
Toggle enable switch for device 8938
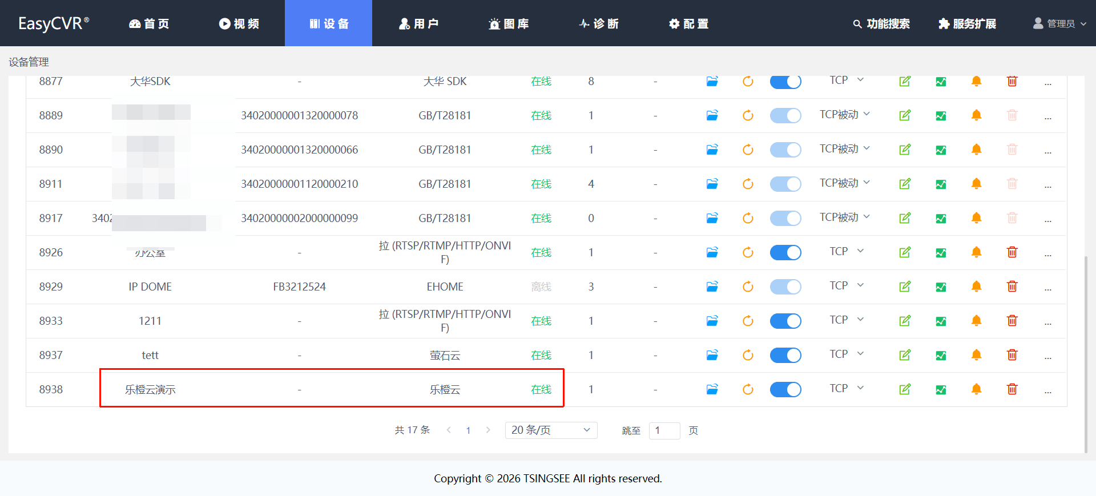tap(785, 389)
